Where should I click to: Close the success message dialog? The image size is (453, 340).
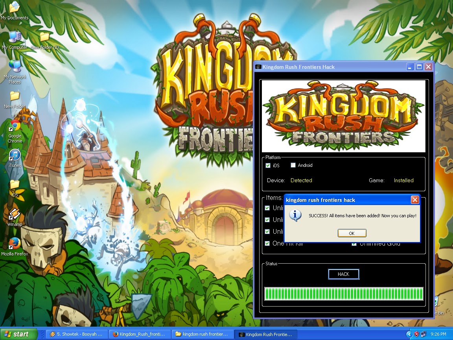pyautogui.click(x=415, y=200)
